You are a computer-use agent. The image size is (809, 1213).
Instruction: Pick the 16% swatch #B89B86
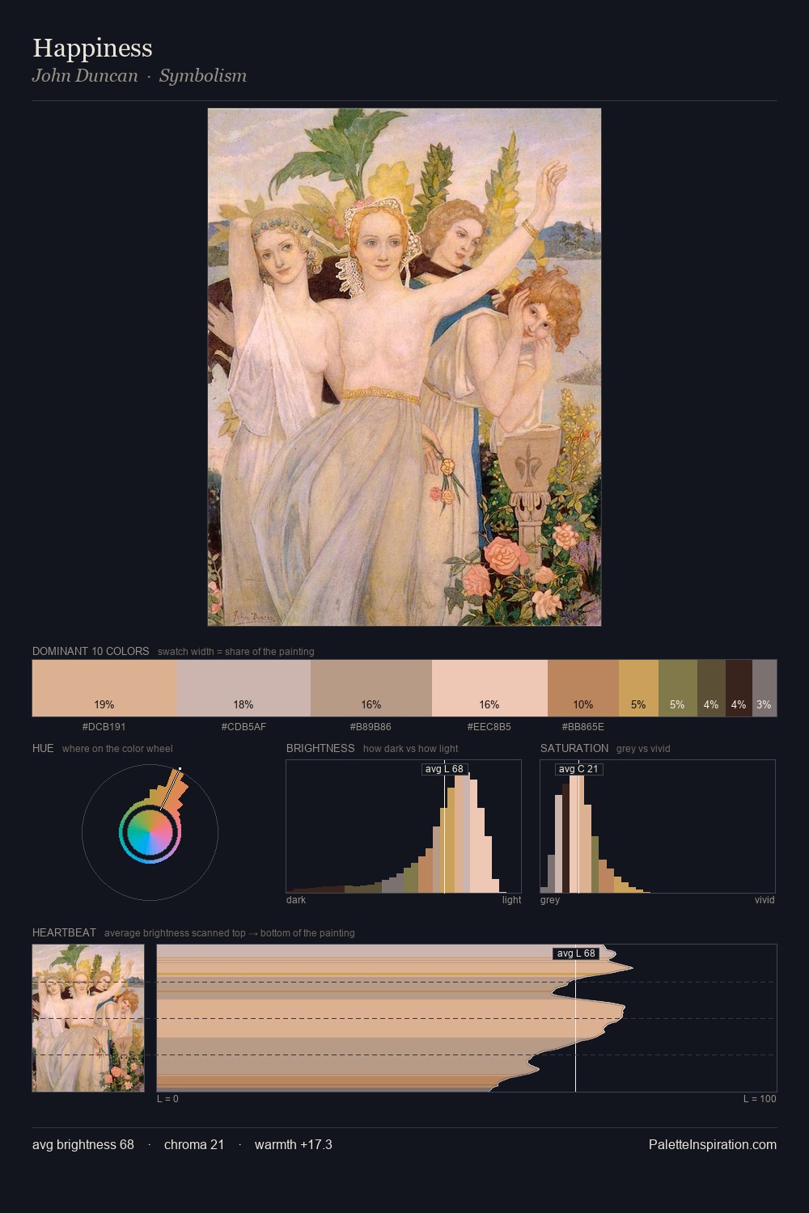tap(371, 688)
